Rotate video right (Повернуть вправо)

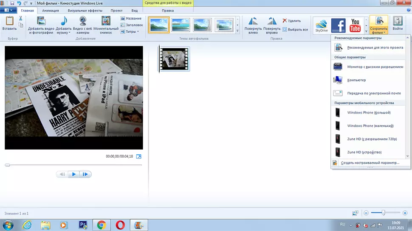tap(272, 25)
